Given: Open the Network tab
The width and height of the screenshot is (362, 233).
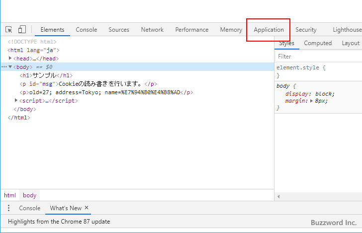Looking at the screenshot, I should click(x=152, y=30).
